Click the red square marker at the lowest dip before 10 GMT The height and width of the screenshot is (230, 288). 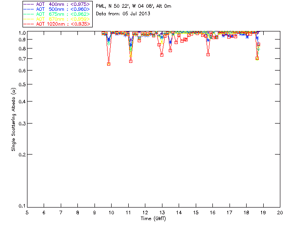pyautogui.click(x=109, y=64)
